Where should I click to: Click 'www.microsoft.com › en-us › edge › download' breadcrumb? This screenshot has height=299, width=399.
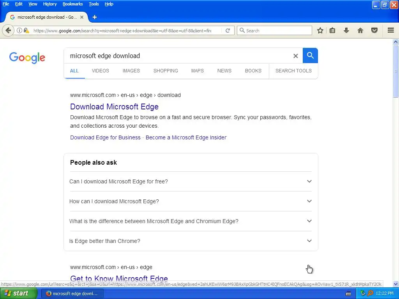click(x=125, y=95)
